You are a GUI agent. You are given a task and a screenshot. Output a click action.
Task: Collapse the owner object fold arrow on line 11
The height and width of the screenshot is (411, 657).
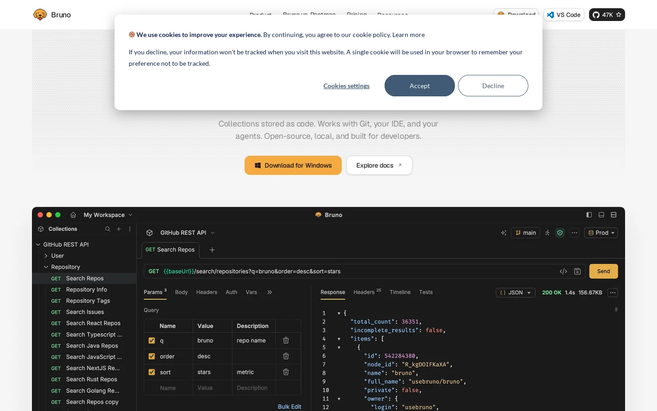[x=339, y=399]
